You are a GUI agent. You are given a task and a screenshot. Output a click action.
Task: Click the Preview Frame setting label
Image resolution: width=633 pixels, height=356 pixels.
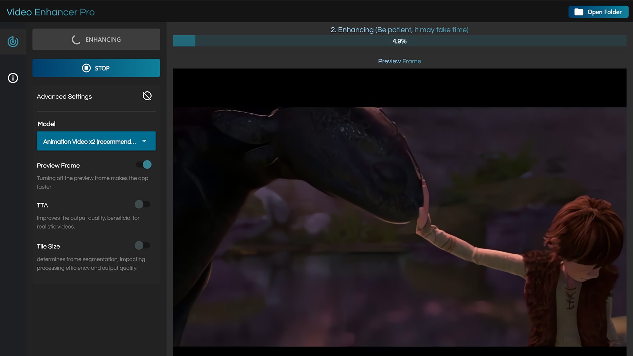coord(58,165)
